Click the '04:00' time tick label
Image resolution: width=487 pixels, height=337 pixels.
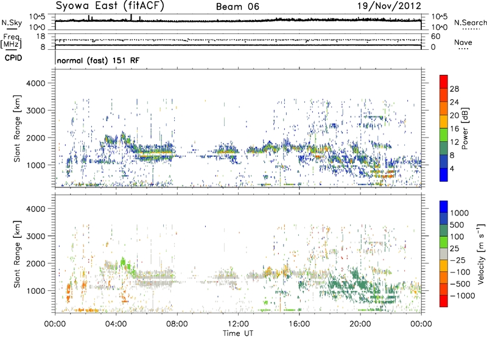[x=116, y=324]
